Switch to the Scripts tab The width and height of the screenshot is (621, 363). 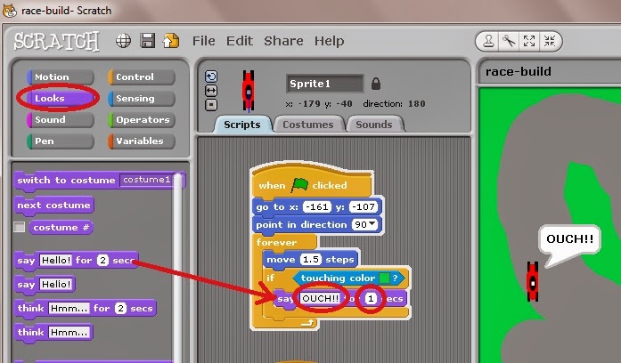(x=242, y=125)
